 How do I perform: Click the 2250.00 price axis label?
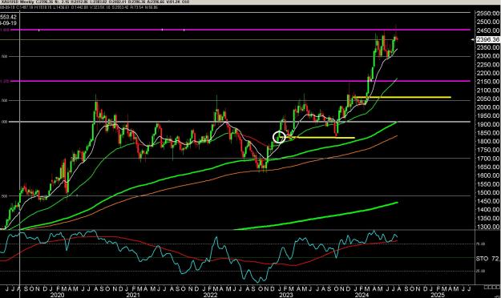[487, 65]
